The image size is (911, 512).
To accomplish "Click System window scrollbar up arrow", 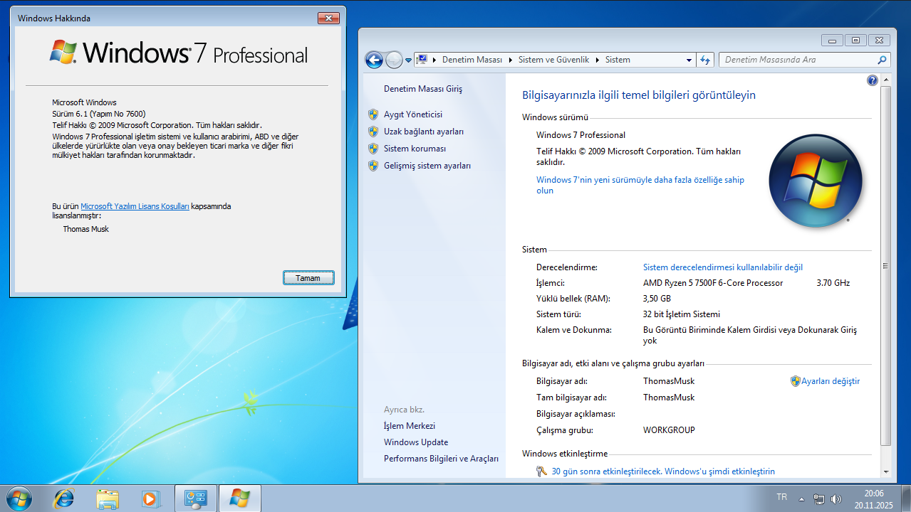I will pyautogui.click(x=886, y=80).
